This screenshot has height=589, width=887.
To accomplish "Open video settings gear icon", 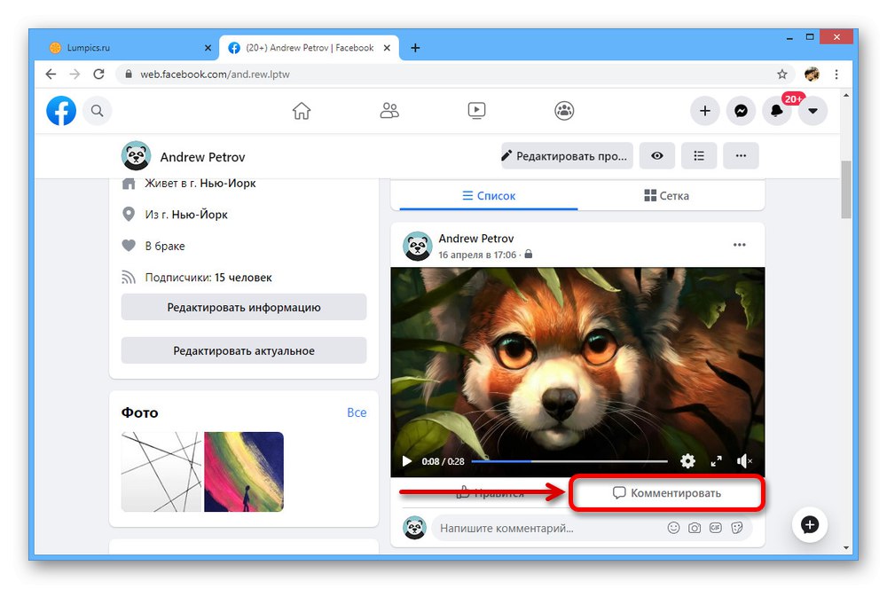I will (x=688, y=461).
